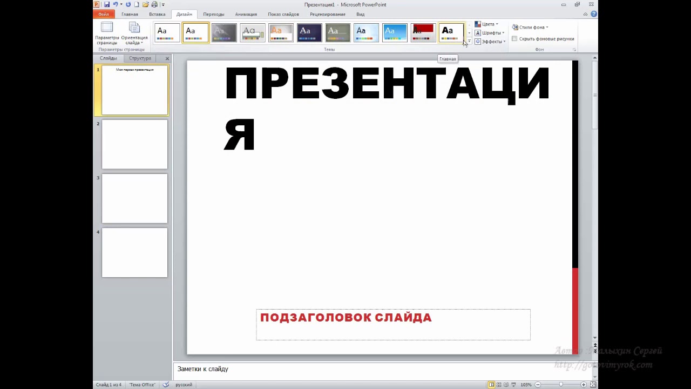Start the slide show from status bar
The image size is (691, 389).
pyautogui.click(x=513, y=385)
